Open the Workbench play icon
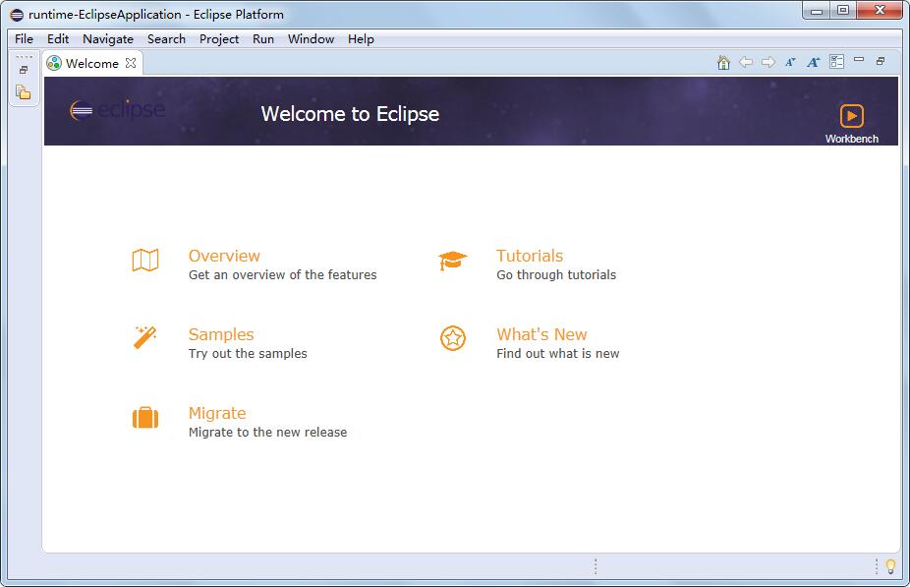Viewport: 910px width, 587px height. tap(851, 116)
